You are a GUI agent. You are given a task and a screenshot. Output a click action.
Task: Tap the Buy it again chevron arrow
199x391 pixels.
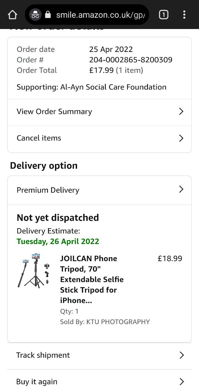181,382
